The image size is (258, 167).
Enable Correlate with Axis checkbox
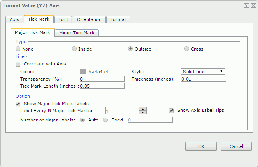[18, 64]
